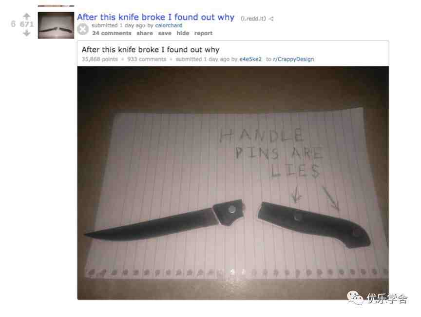The height and width of the screenshot is (317, 421).
Task: Open the post title link in blue
Action: [x=156, y=17]
